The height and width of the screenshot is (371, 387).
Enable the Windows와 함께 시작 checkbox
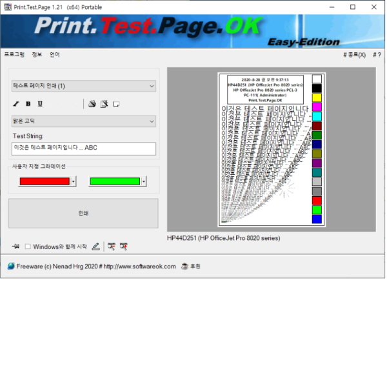pos(28,246)
